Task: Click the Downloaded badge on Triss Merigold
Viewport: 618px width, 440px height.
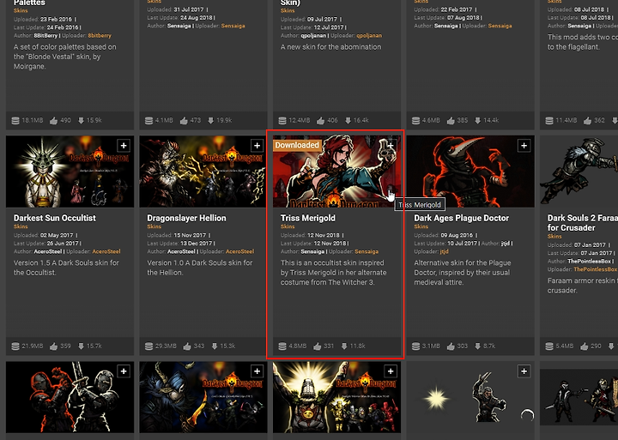Action: pyautogui.click(x=297, y=145)
